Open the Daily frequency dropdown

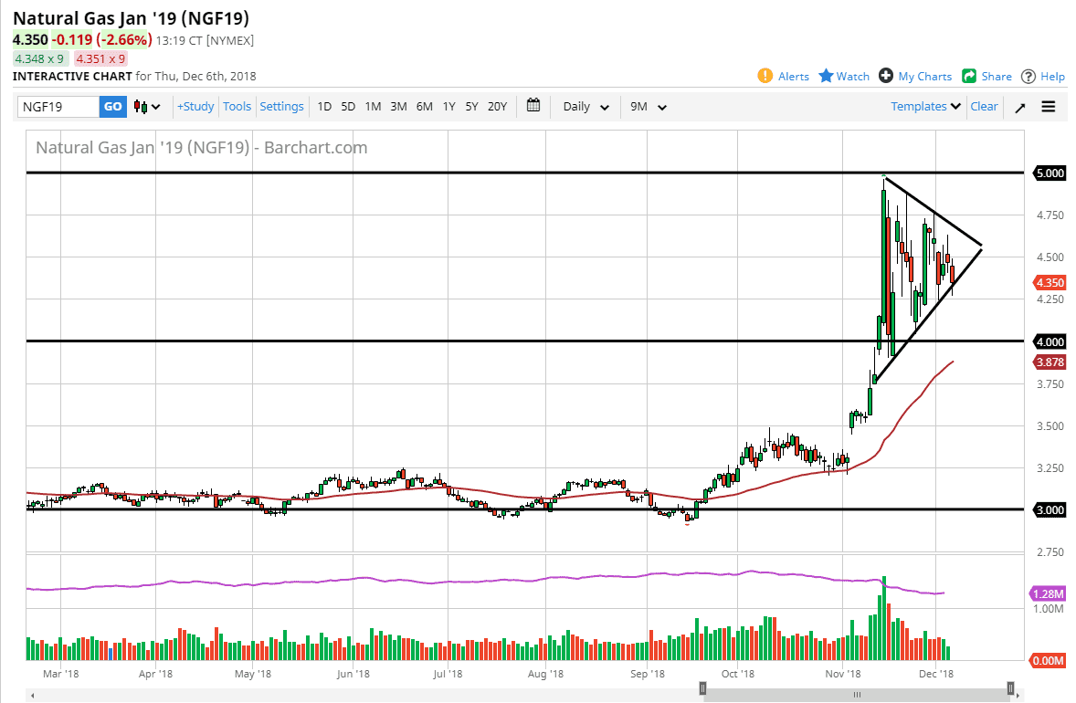click(585, 106)
